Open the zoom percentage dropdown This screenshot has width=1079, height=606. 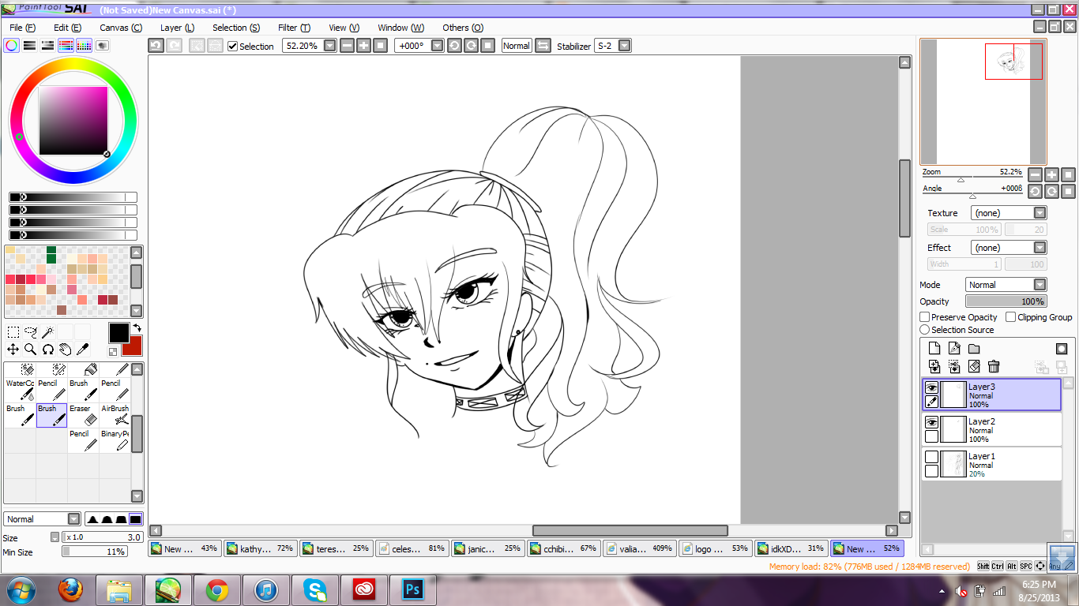[329, 46]
